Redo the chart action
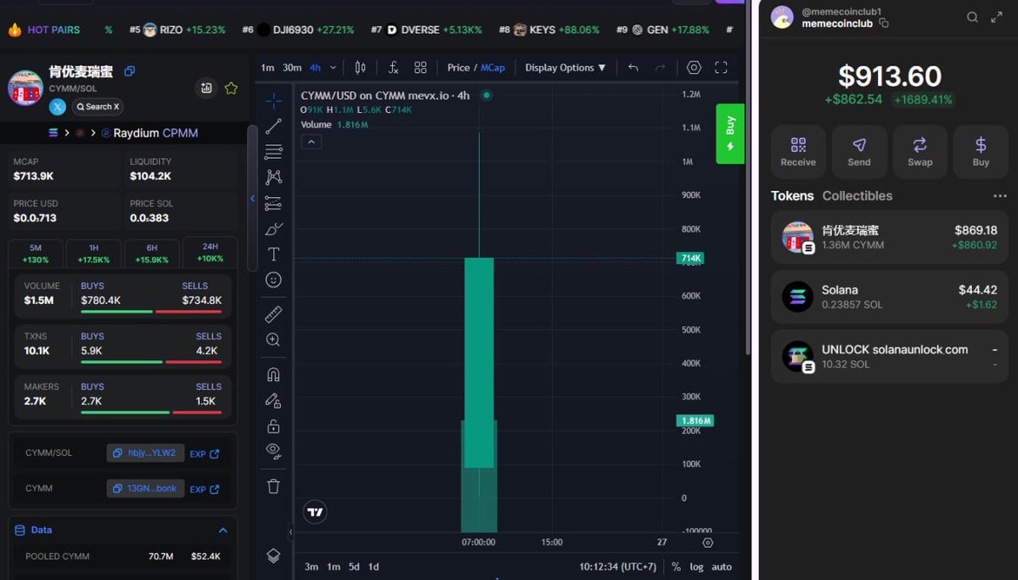The width and height of the screenshot is (1018, 580). click(661, 68)
